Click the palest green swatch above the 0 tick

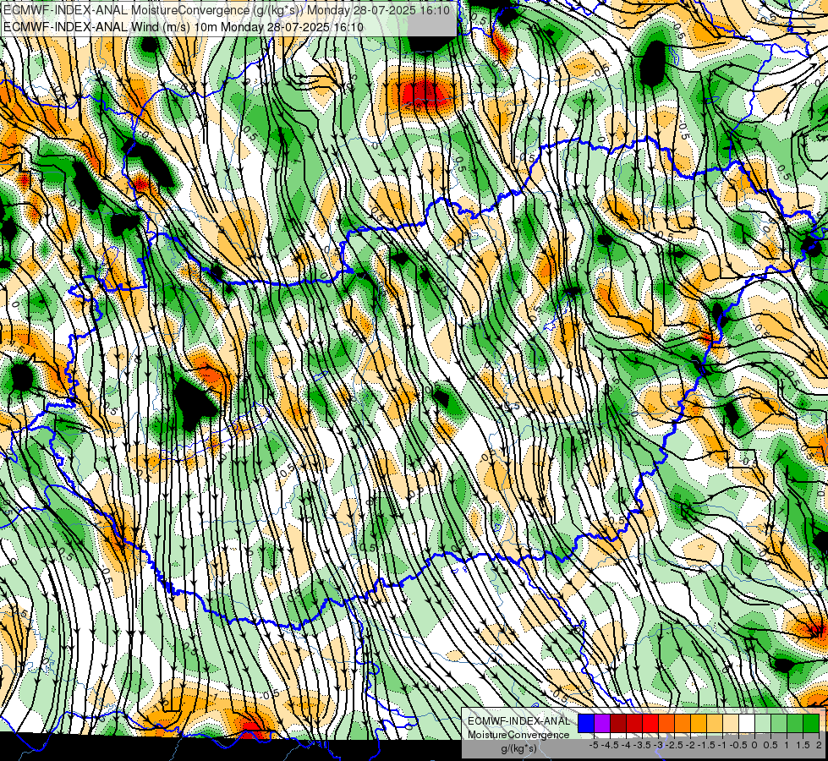pos(763,724)
